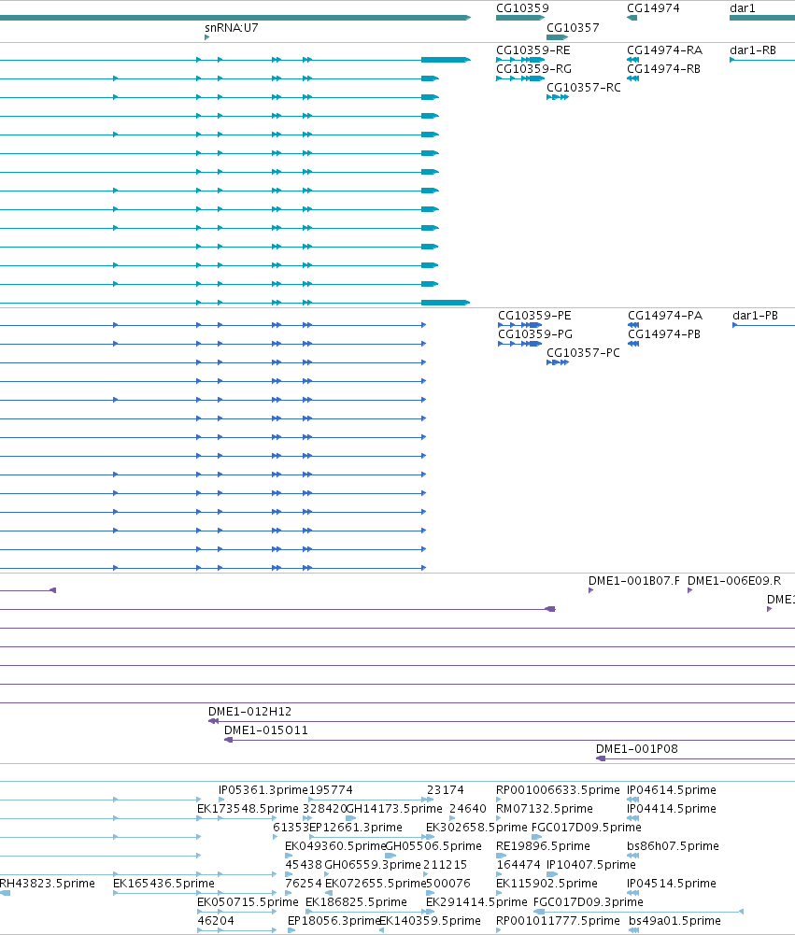Select EST bs86h07.5prime
This screenshot has height=935, width=795.
[673, 846]
